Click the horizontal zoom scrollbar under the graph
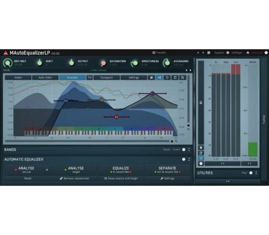This screenshot has width=269, height=235. coord(88,141)
